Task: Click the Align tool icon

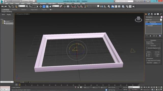Action: click(105, 7)
